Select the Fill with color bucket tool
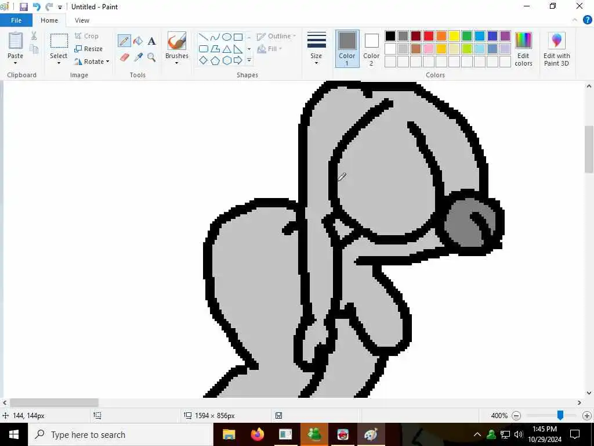Viewport: 594px width, 446px height. point(138,41)
